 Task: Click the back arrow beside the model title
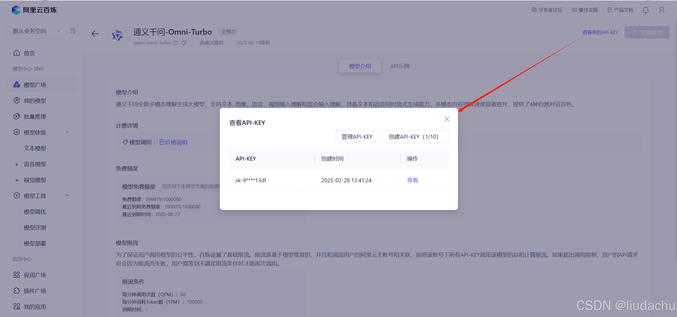point(95,34)
